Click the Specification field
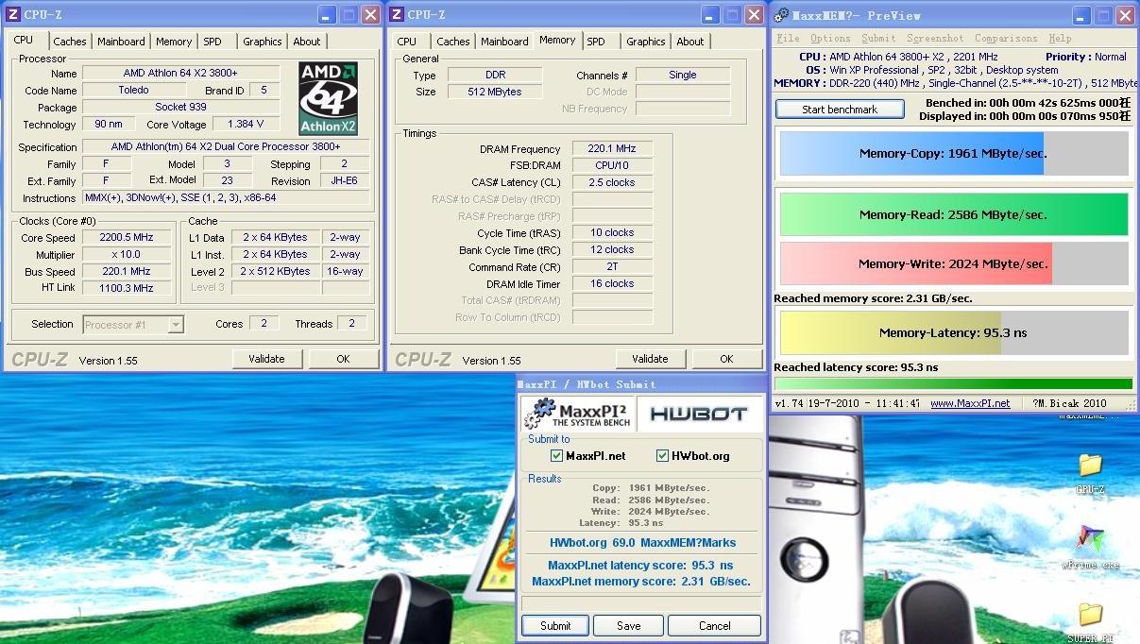This screenshot has height=644, width=1140. point(227,147)
